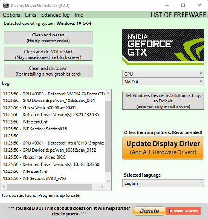The height and width of the screenshot is (219, 208).
Task: Click Become a Patron button
Action: [x=184, y=211]
